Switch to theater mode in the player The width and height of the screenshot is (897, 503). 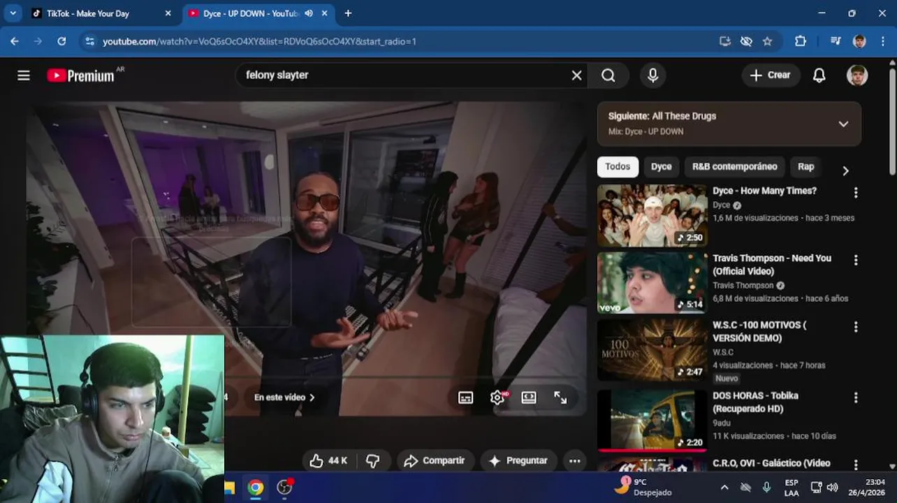tap(529, 398)
